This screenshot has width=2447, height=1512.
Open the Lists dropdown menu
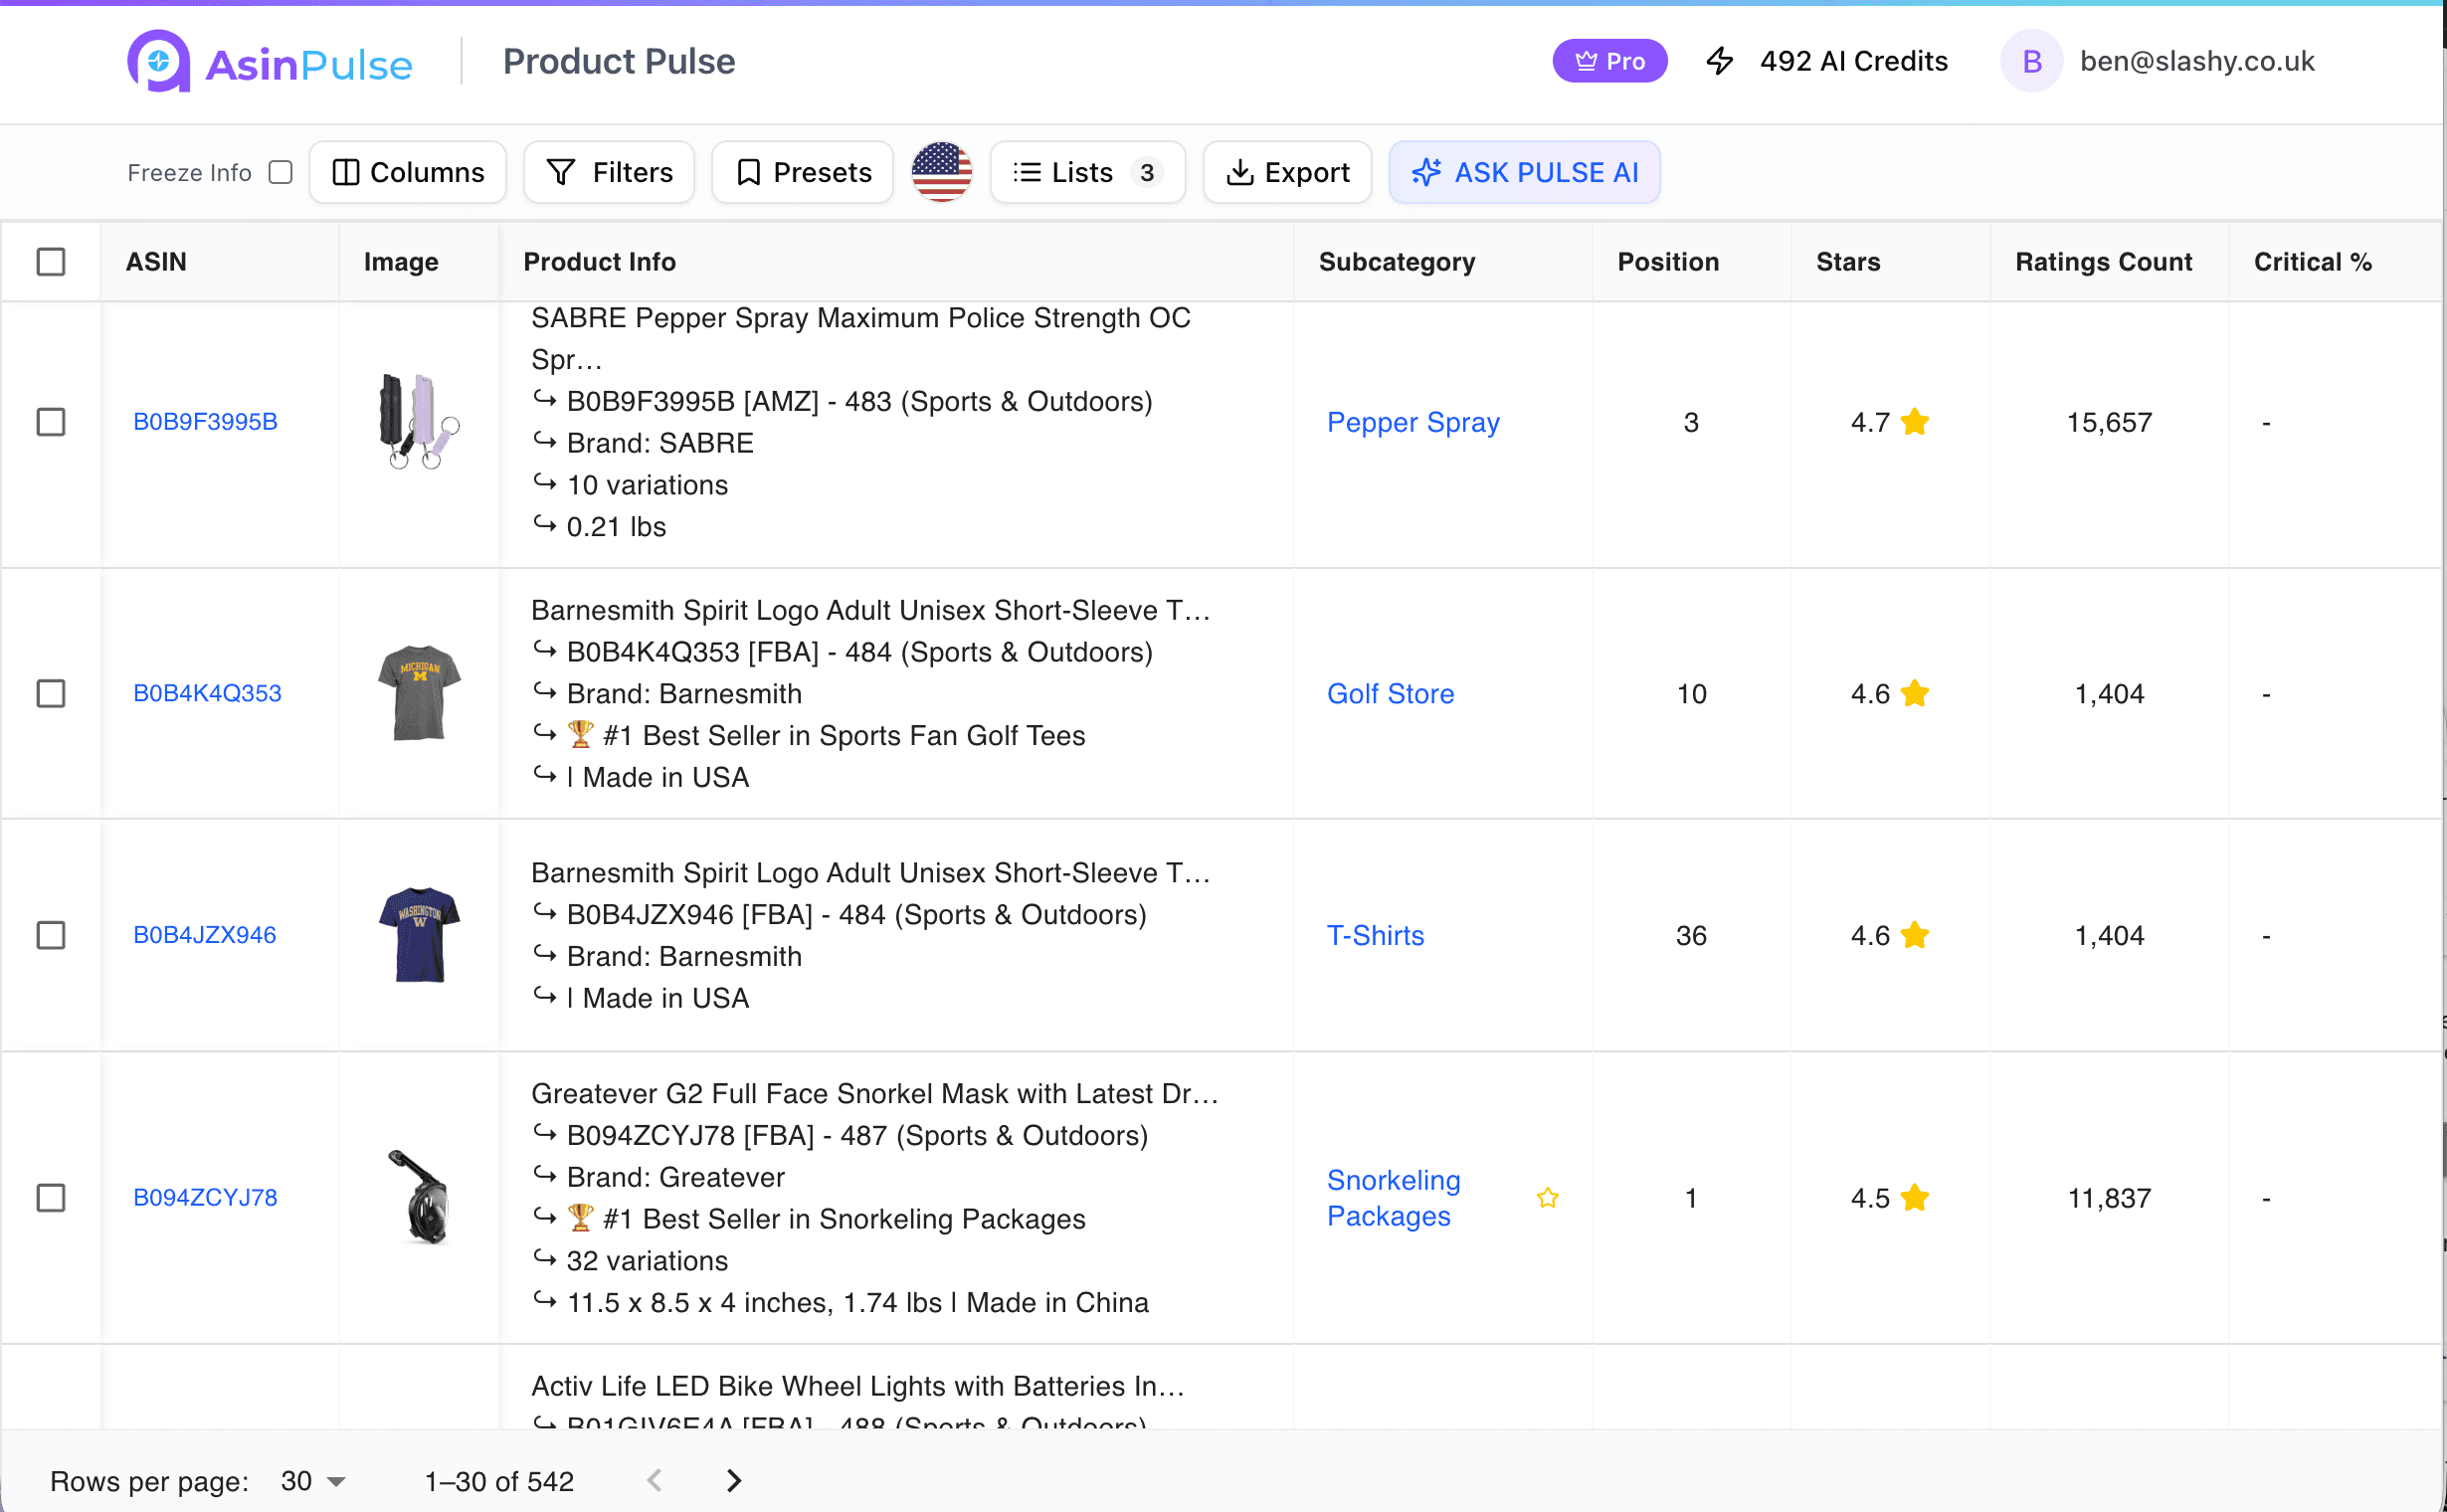tap(1087, 172)
